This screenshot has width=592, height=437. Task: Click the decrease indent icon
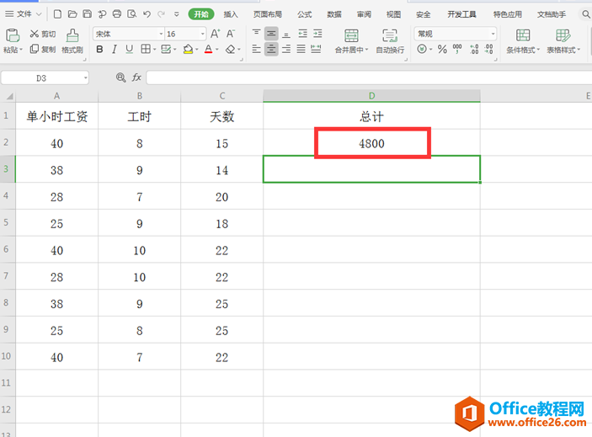click(x=303, y=34)
